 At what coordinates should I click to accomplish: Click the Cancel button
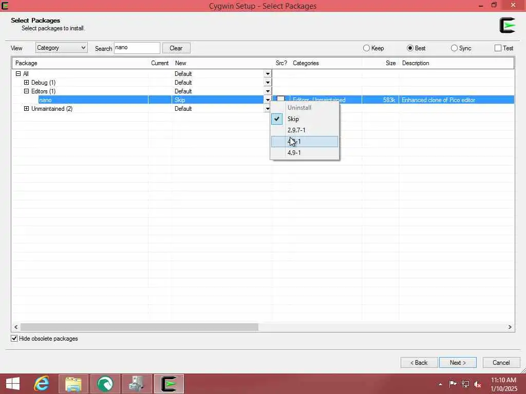pyautogui.click(x=501, y=363)
